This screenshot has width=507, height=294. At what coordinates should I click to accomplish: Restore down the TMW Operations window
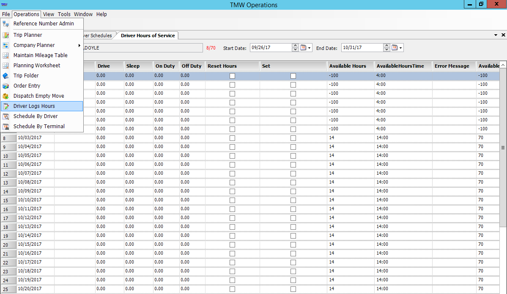click(x=481, y=4)
